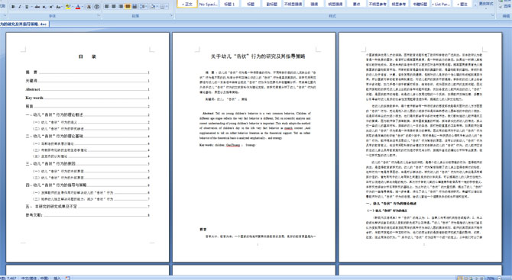Click the highlighted justify alignment icon

[x=128, y=7]
